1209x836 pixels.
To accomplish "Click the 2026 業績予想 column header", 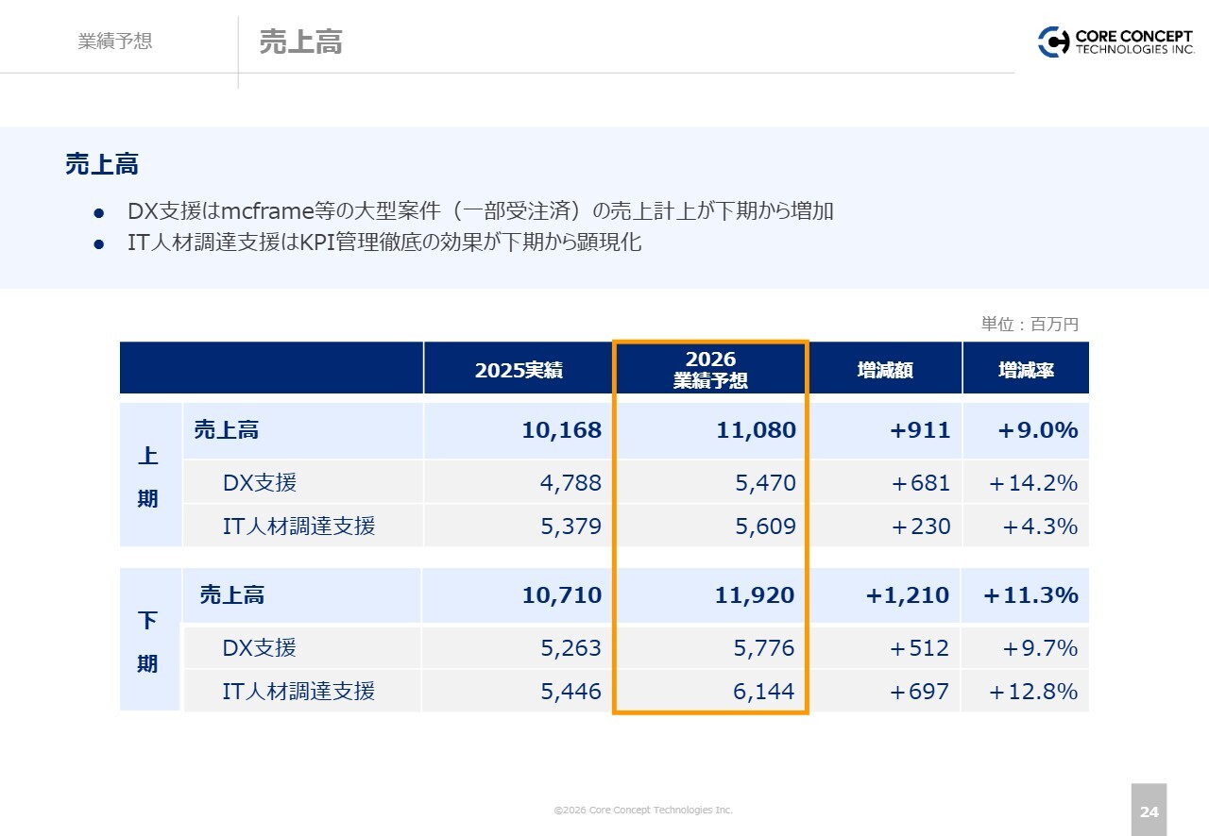I will (710, 369).
